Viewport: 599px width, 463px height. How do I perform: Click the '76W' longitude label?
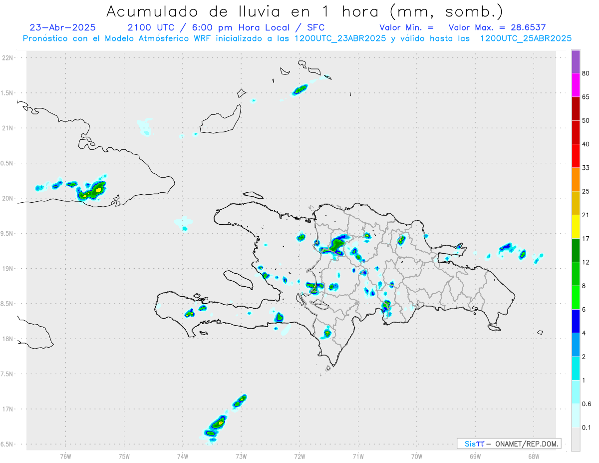[65, 456]
